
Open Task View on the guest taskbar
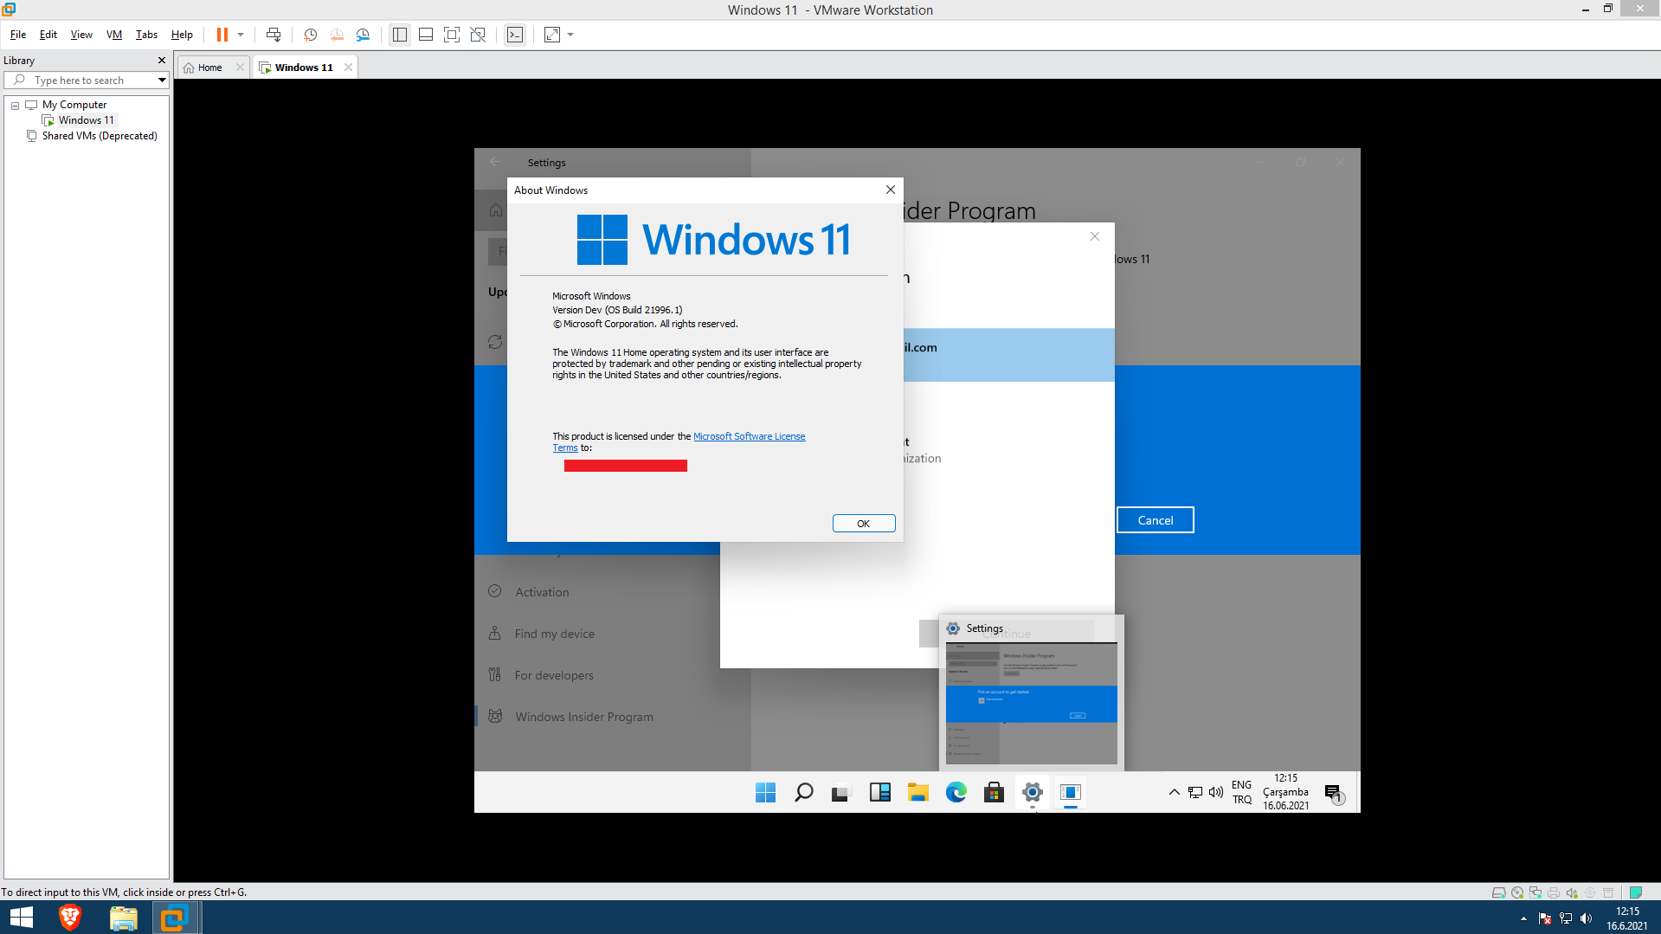[841, 792]
